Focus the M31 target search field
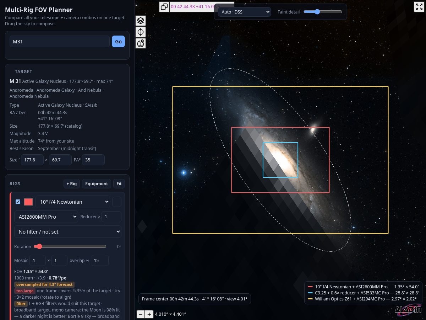Screen dimensions: 426x320 [60, 42]
